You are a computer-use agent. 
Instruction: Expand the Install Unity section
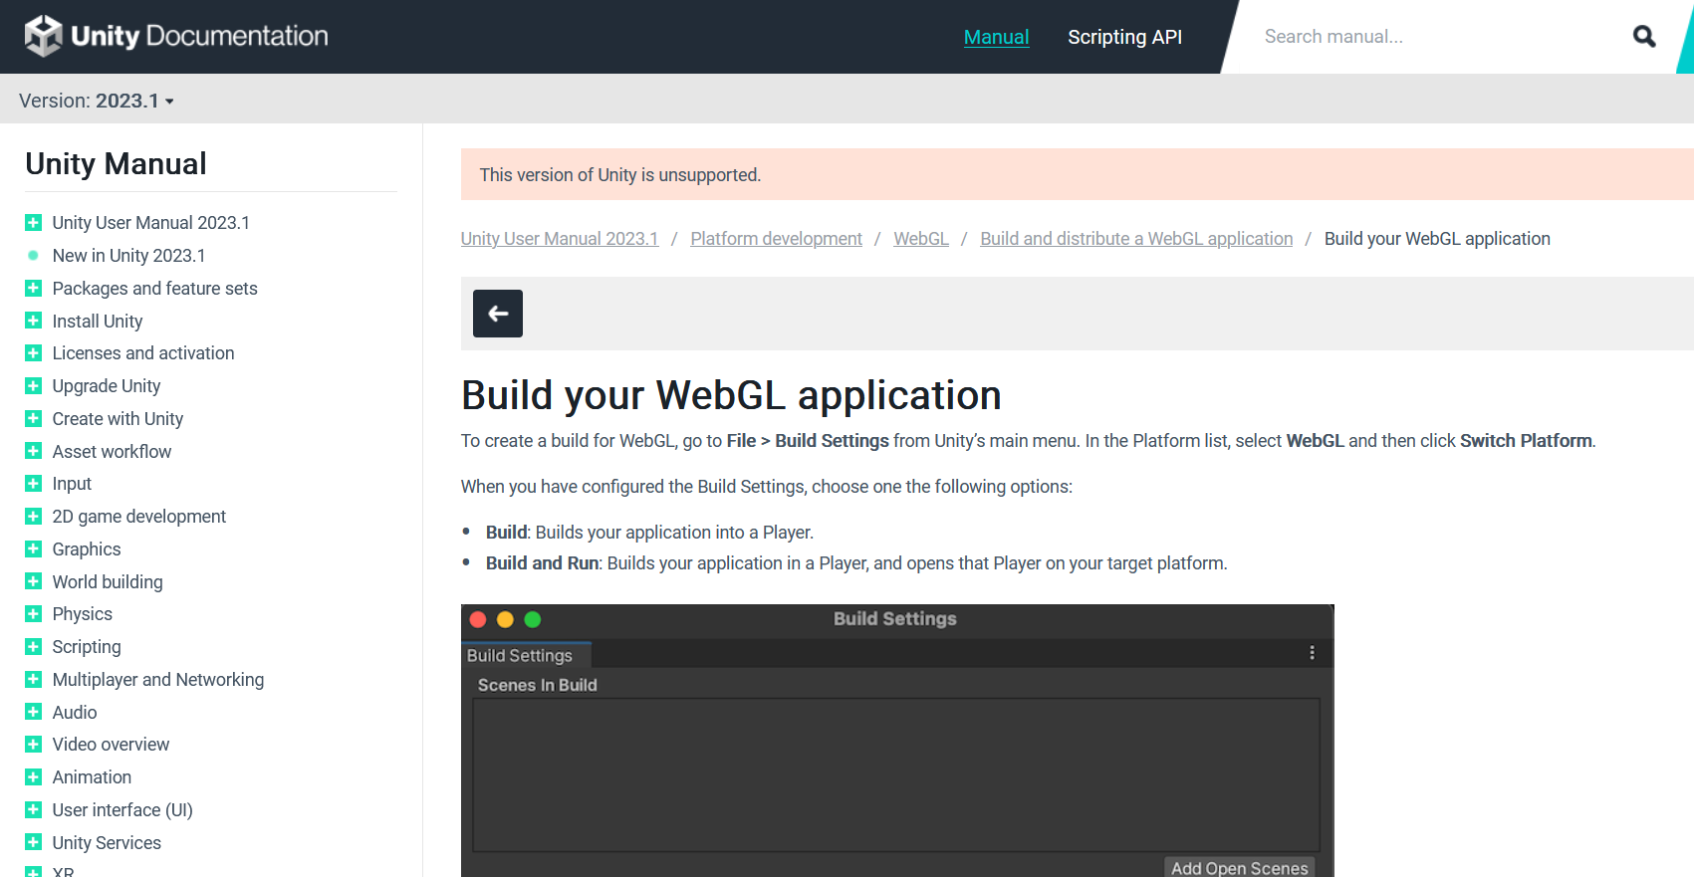click(33, 322)
